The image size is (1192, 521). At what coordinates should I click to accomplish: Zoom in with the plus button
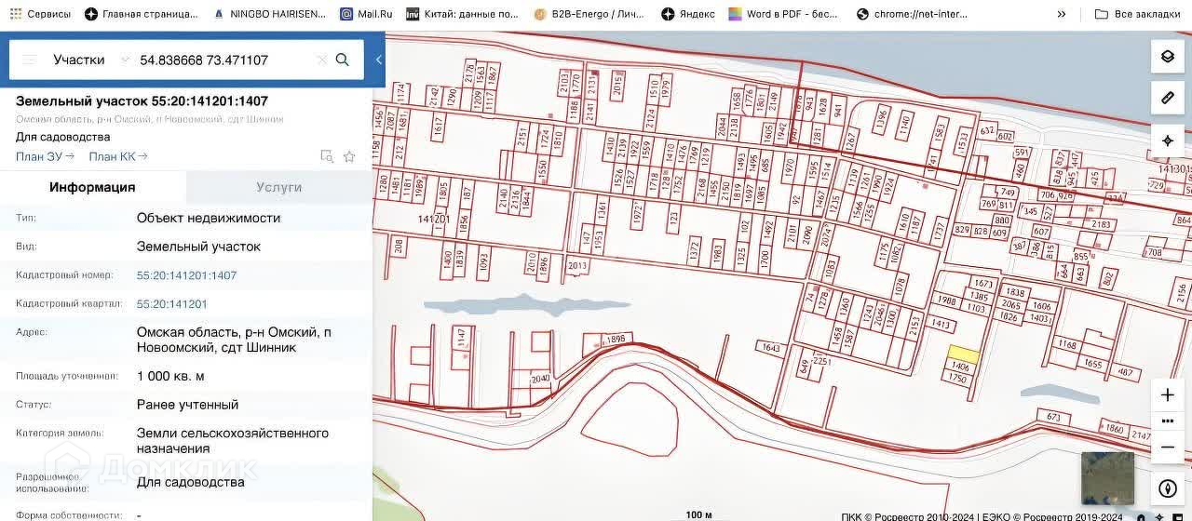(1167, 394)
